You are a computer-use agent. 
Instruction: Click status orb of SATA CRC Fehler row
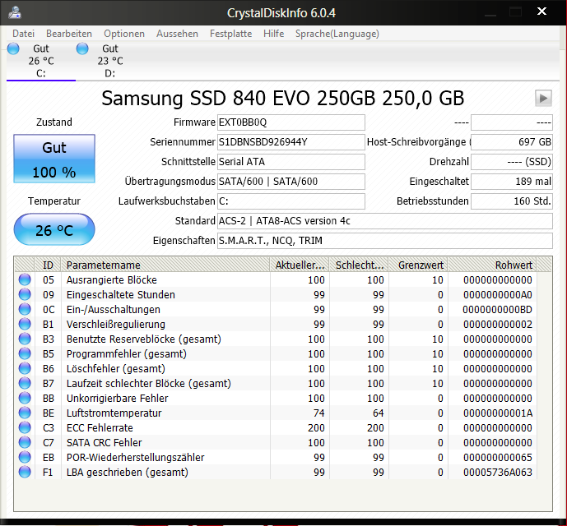(25, 442)
